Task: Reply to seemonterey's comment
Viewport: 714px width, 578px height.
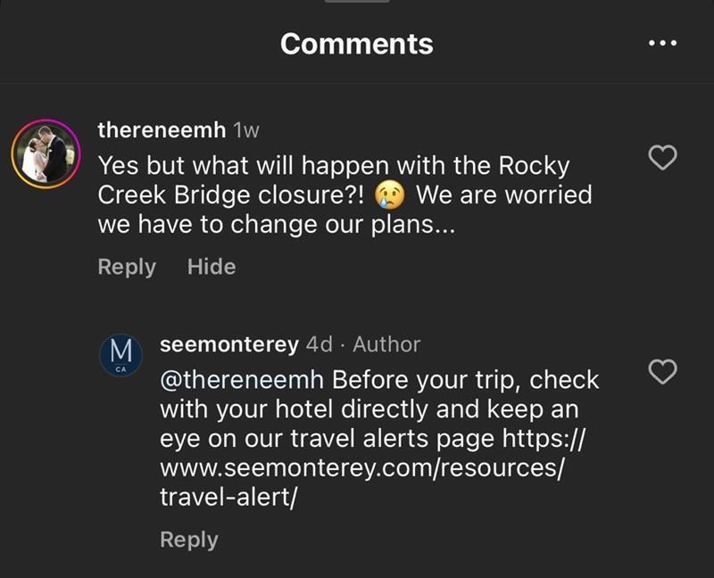Action: [x=189, y=541]
